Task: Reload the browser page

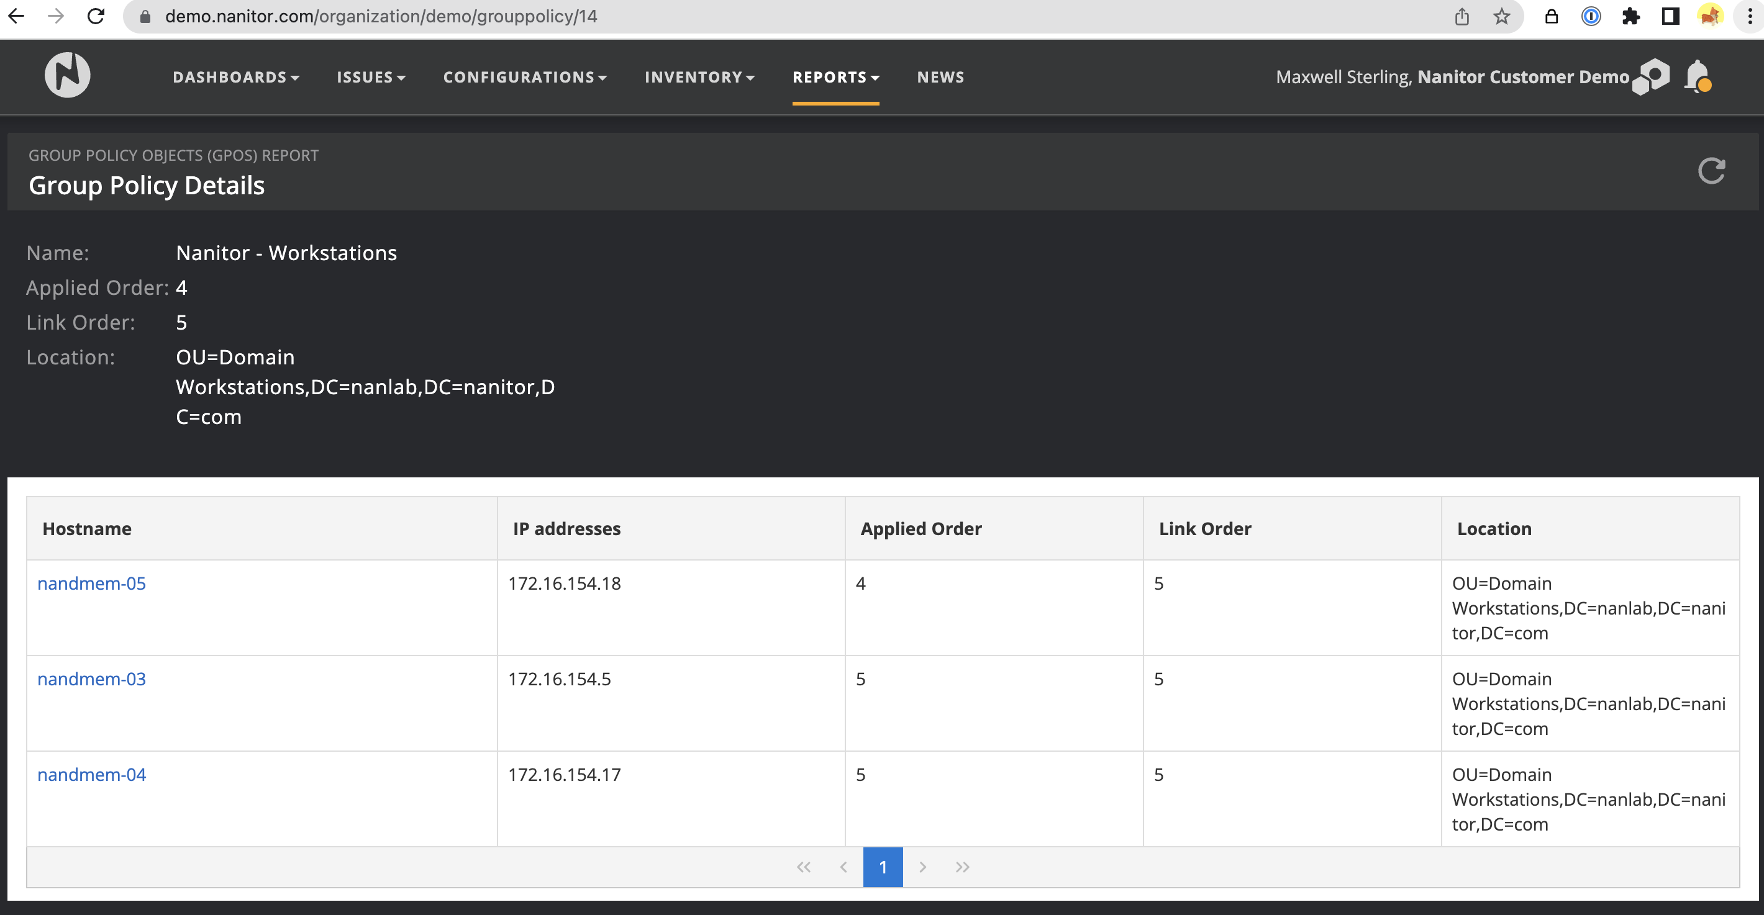Action: [96, 16]
